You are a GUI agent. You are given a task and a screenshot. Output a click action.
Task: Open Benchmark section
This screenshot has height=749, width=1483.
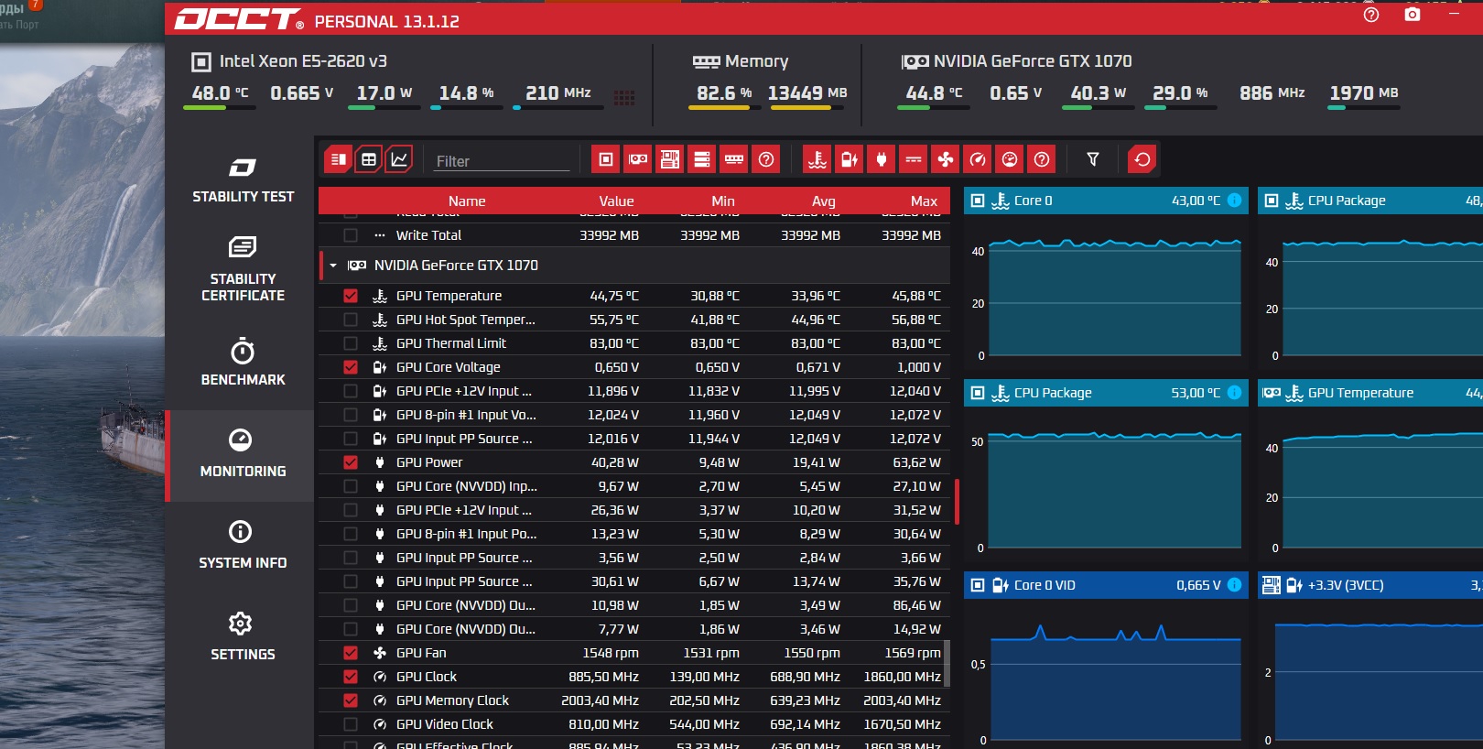(243, 363)
